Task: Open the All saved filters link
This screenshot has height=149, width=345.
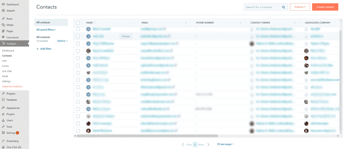Action: click(x=46, y=29)
